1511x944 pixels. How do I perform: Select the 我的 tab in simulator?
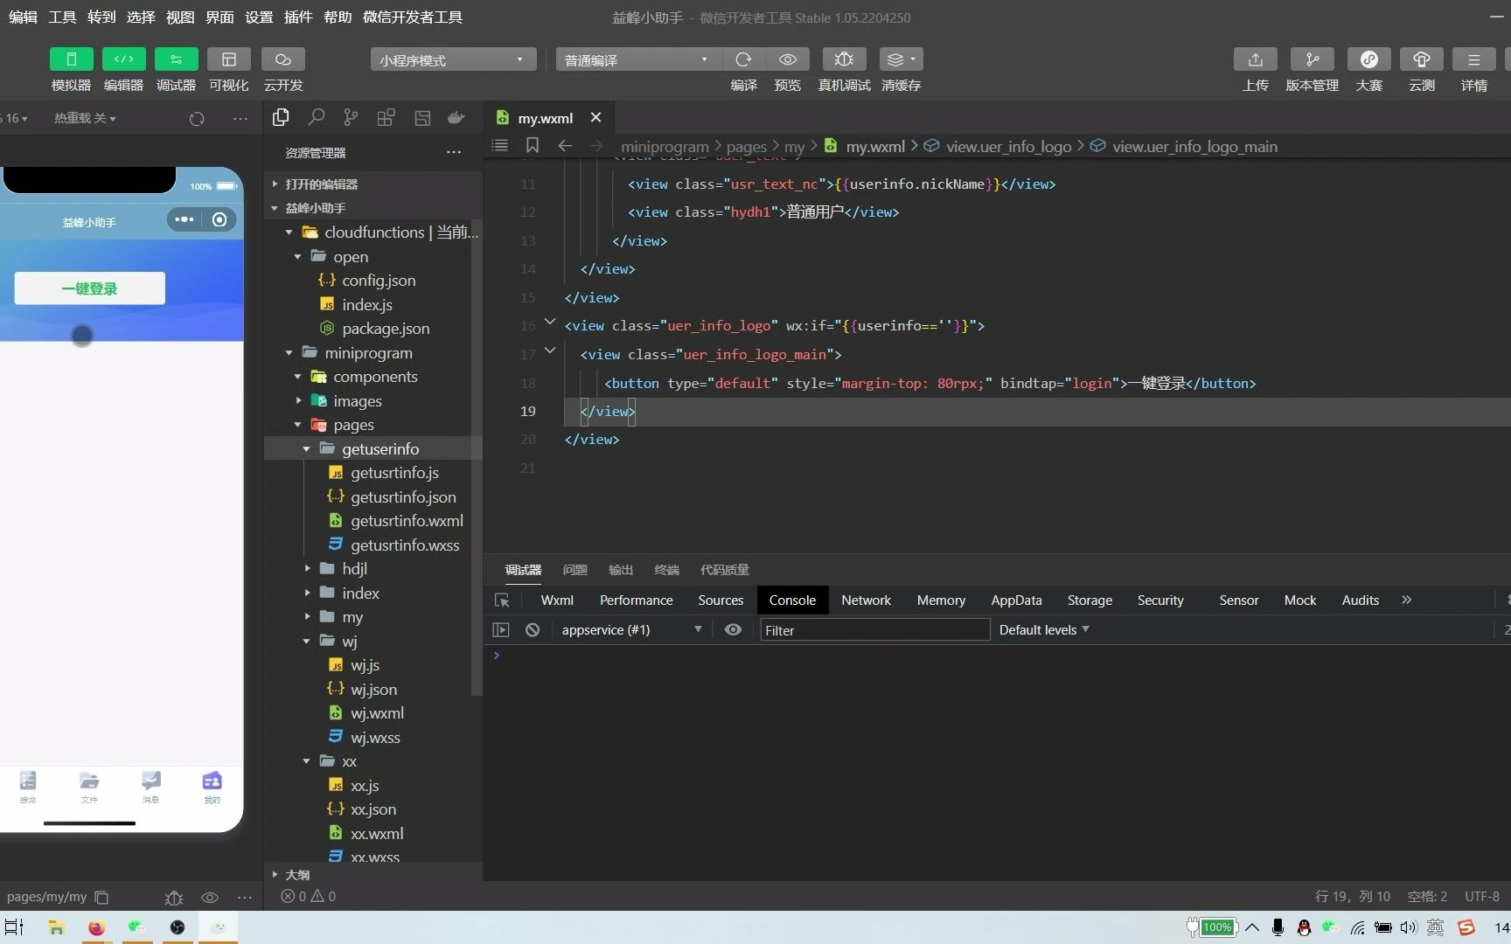coord(212,787)
